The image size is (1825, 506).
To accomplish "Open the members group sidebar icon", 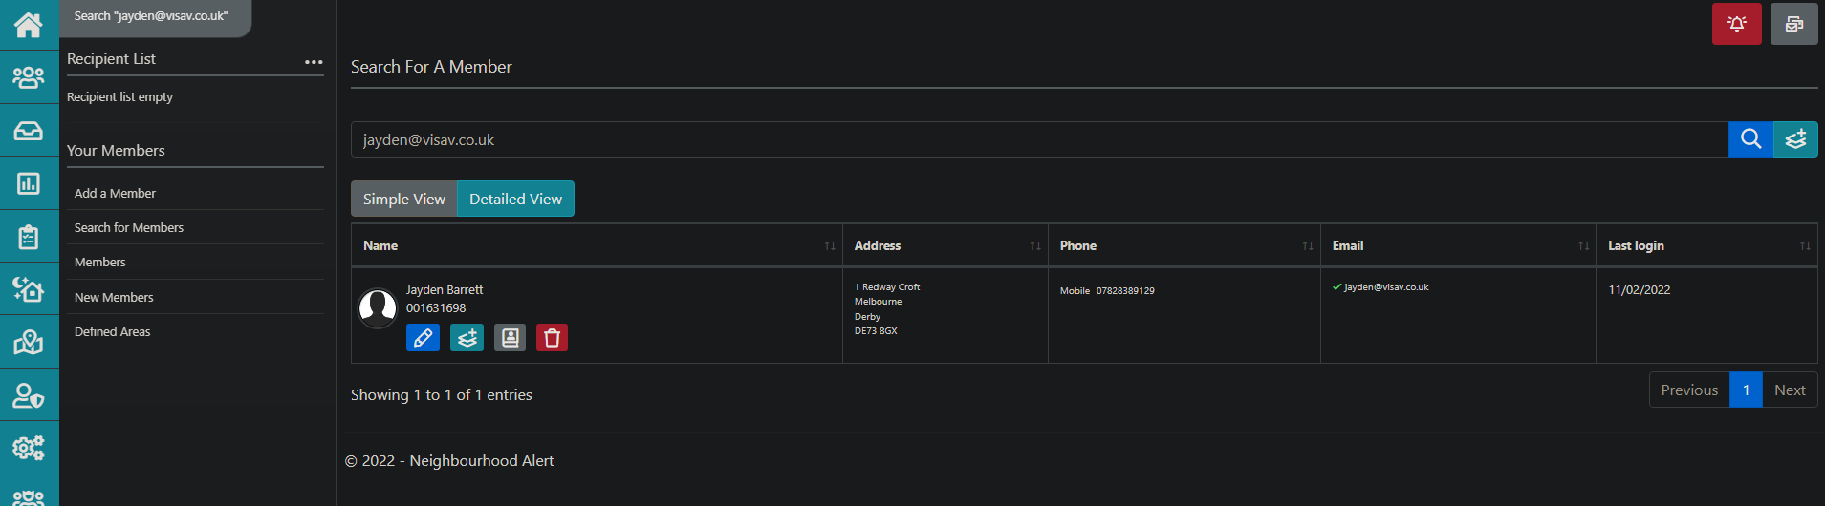I will [x=29, y=77].
